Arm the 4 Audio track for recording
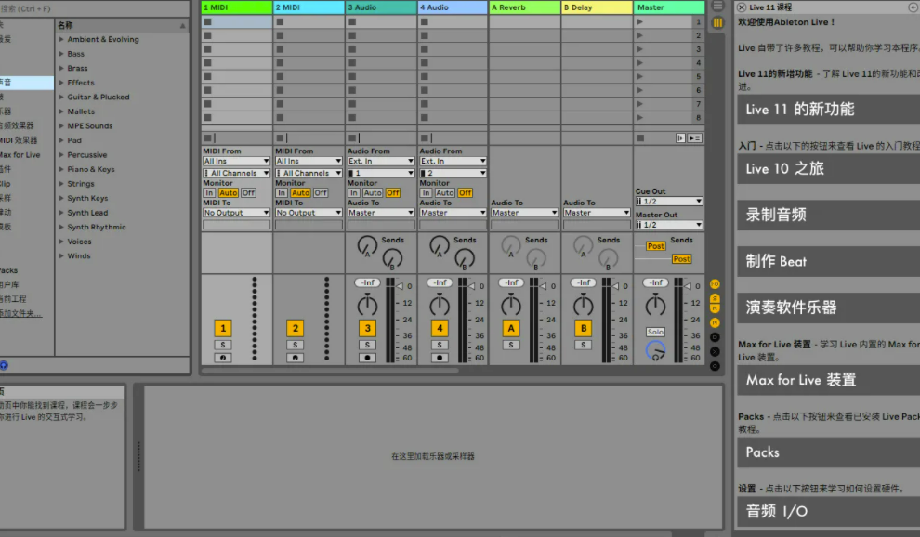920x537 pixels. click(x=440, y=358)
